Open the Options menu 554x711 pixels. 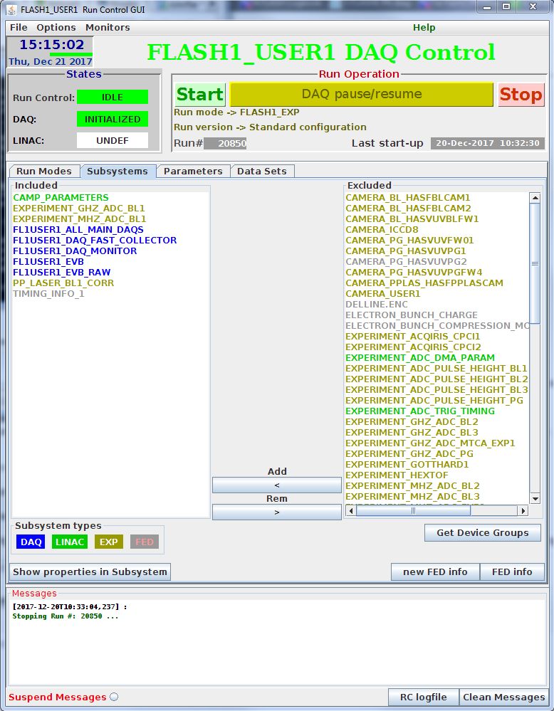[x=56, y=27]
